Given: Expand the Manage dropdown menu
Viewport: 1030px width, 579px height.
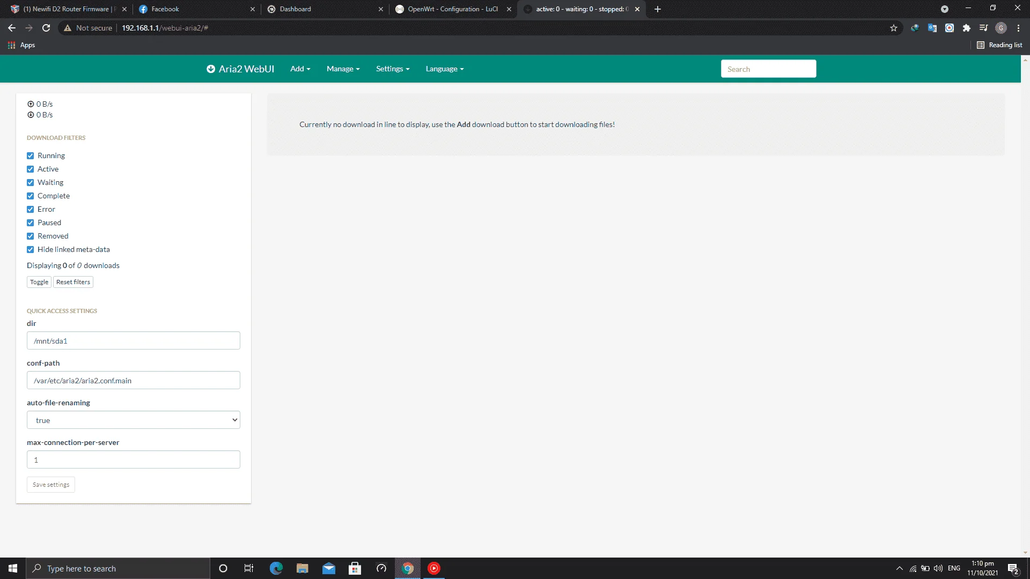Looking at the screenshot, I should pyautogui.click(x=343, y=69).
